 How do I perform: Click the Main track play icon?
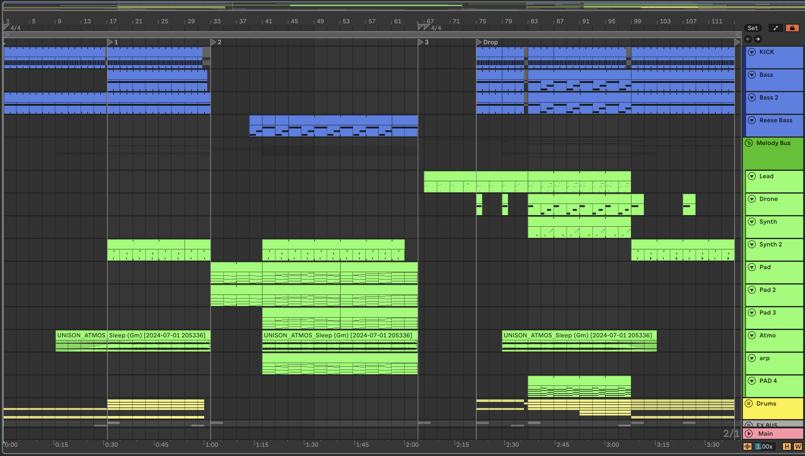[x=749, y=434]
